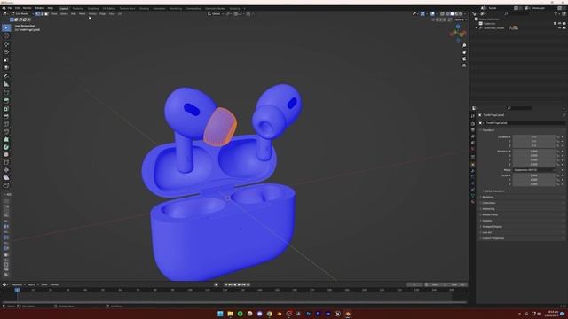Toggle viewport overlays button

pyautogui.click(x=432, y=14)
